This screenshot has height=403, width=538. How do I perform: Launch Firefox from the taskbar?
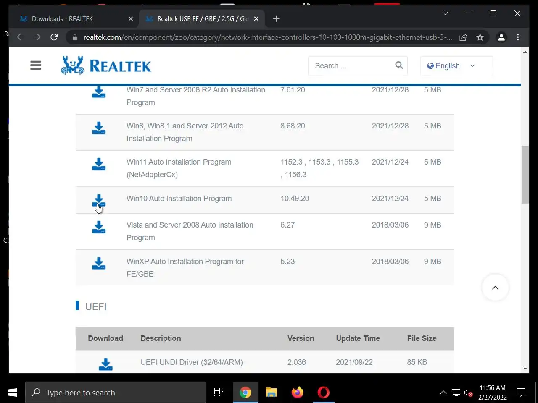pyautogui.click(x=298, y=393)
